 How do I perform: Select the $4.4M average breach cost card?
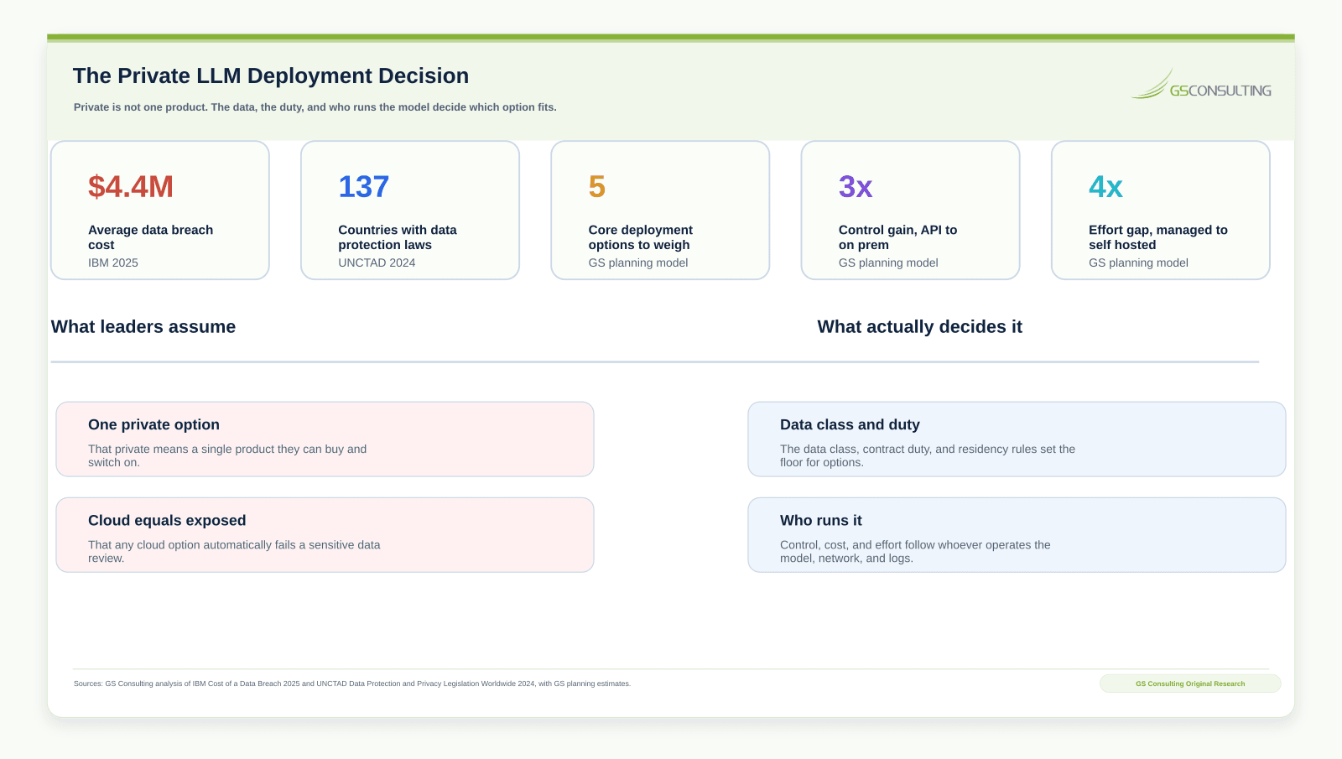coord(160,211)
